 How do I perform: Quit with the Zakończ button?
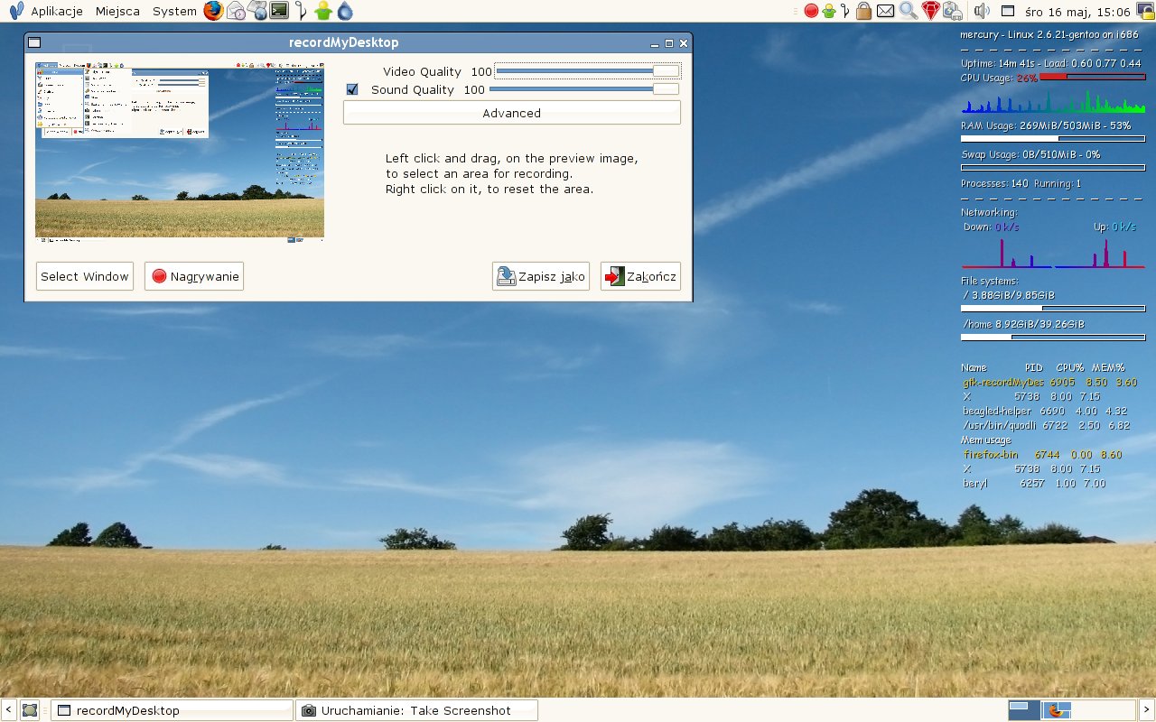click(x=640, y=276)
